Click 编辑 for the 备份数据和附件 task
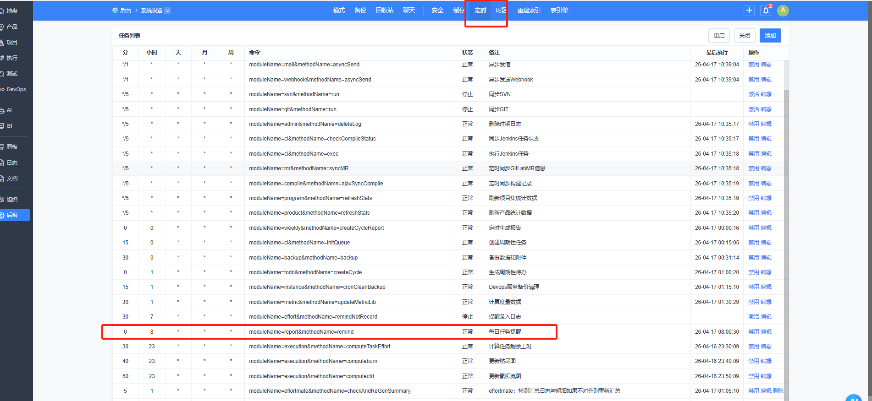Viewport: 872px width, 401px height. tap(766, 258)
